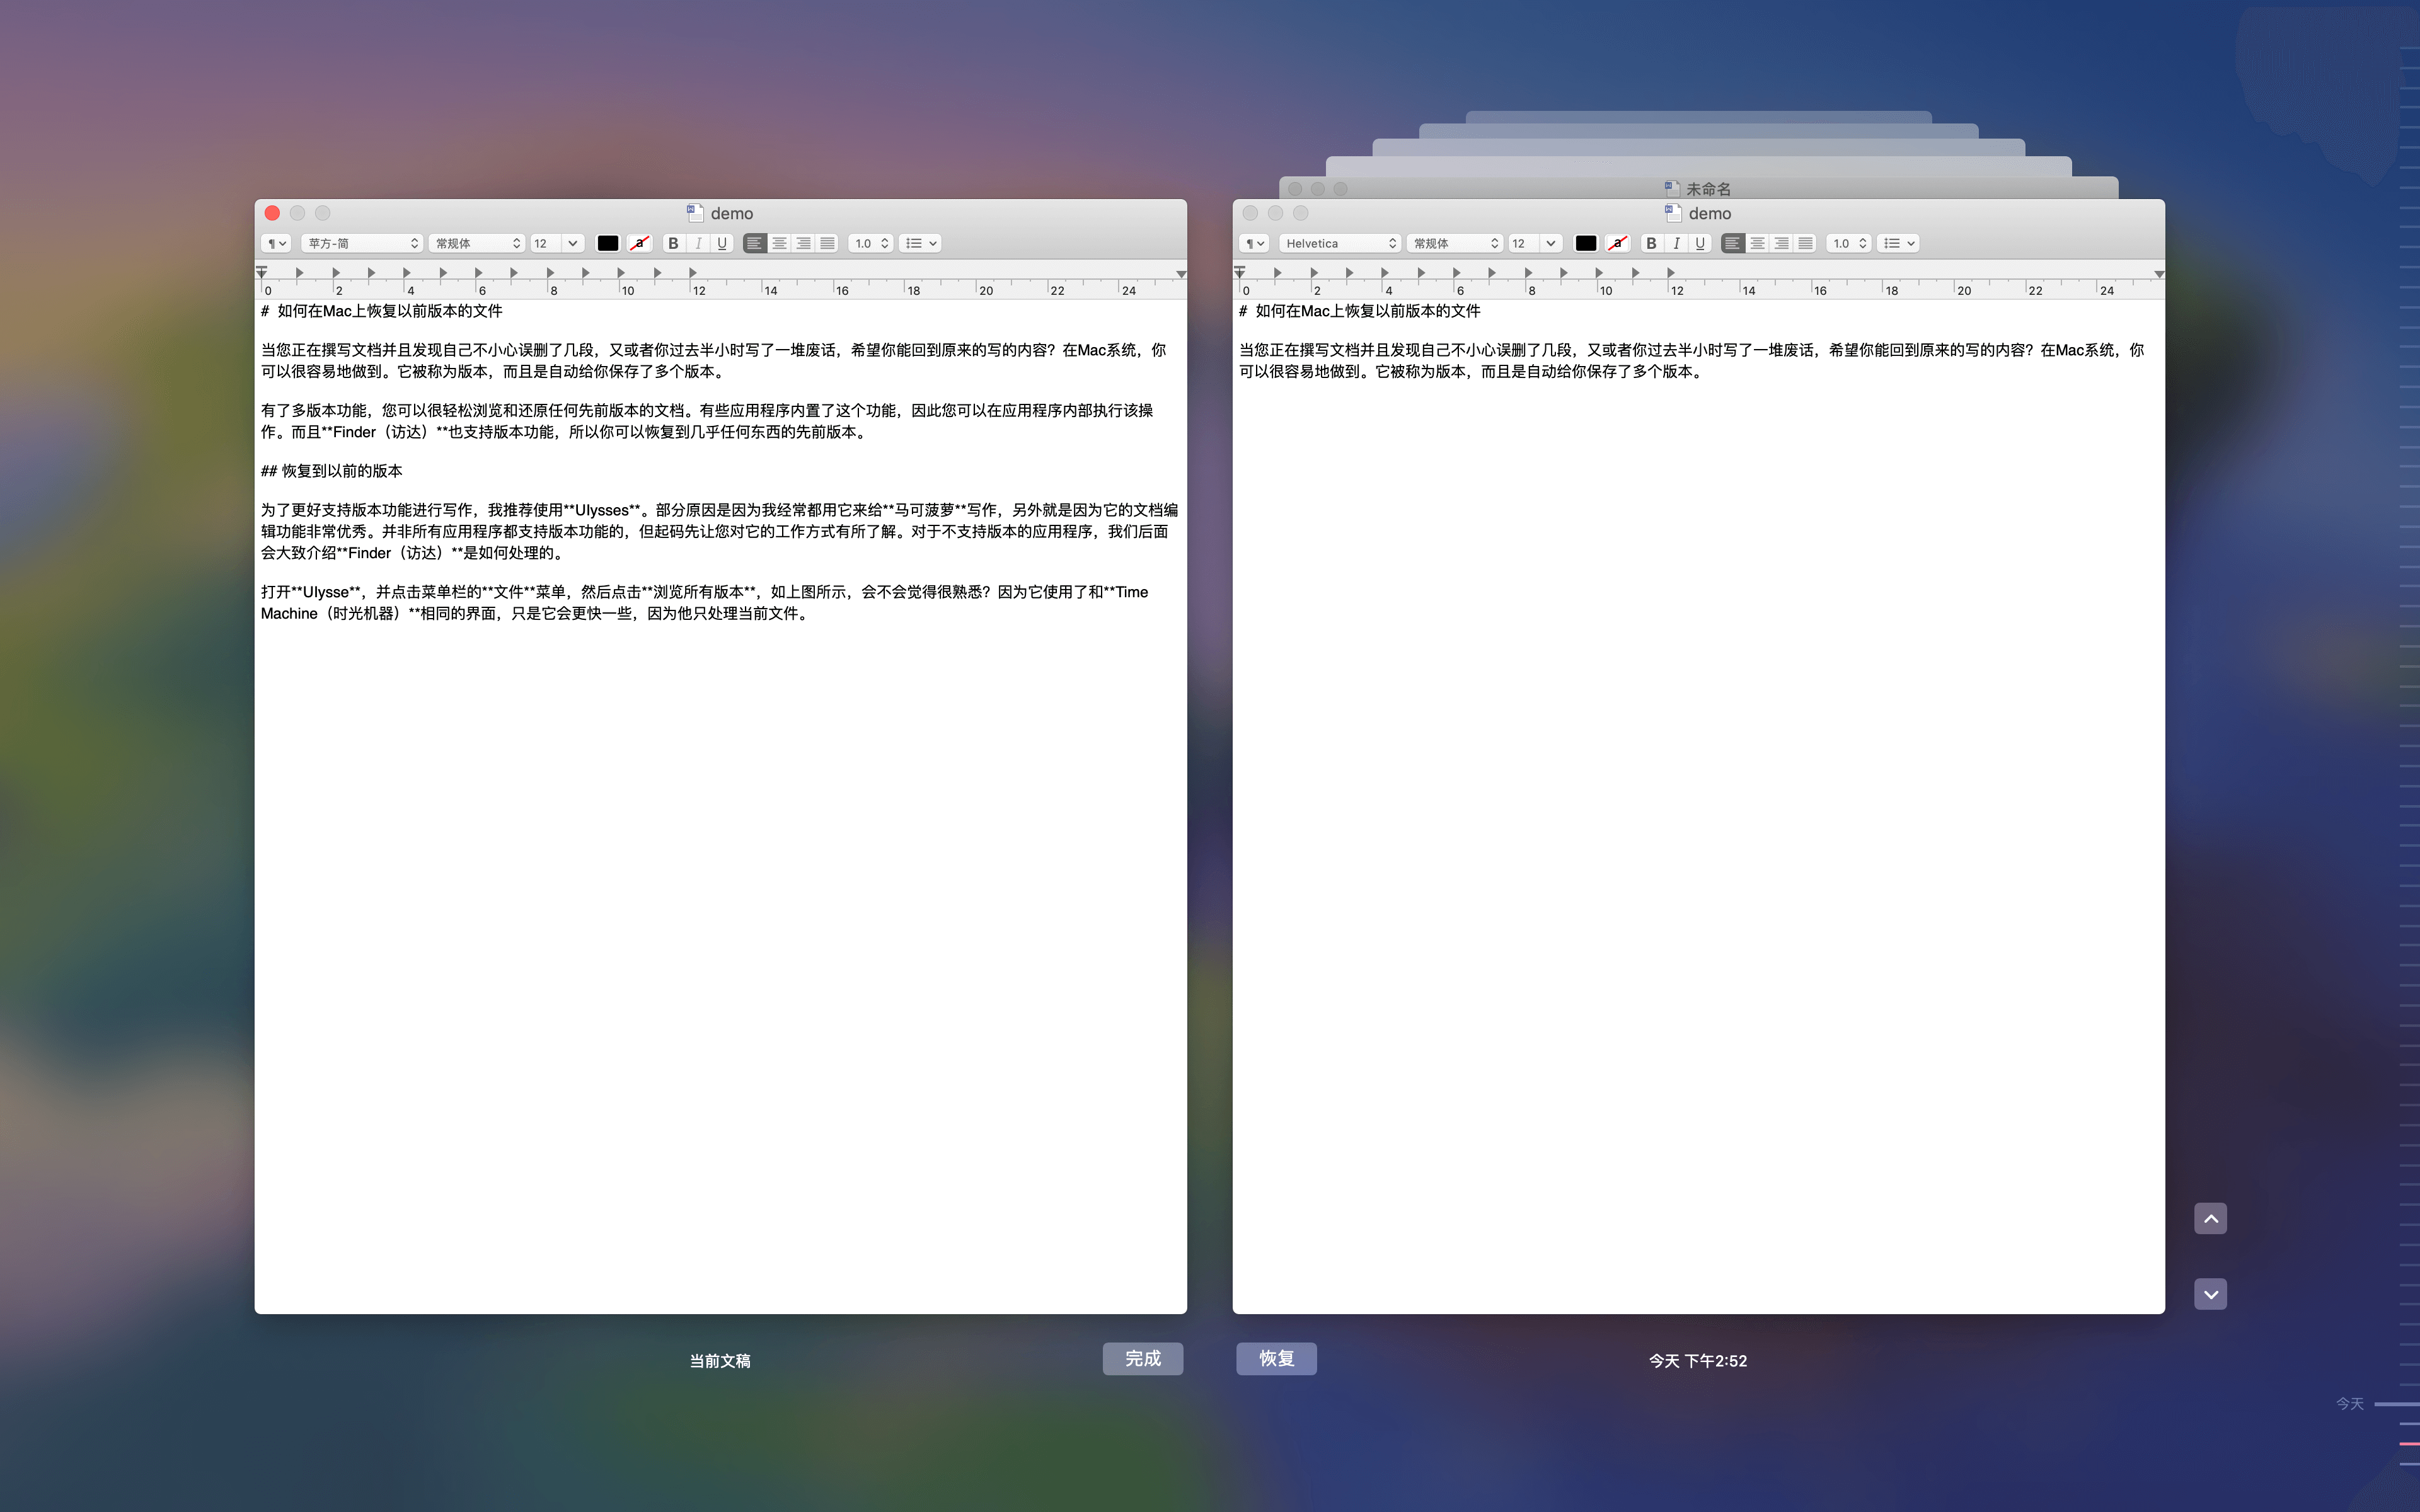Viewport: 2420px width, 1512px height.
Task: Align text left in the version window
Action: click(x=1732, y=243)
